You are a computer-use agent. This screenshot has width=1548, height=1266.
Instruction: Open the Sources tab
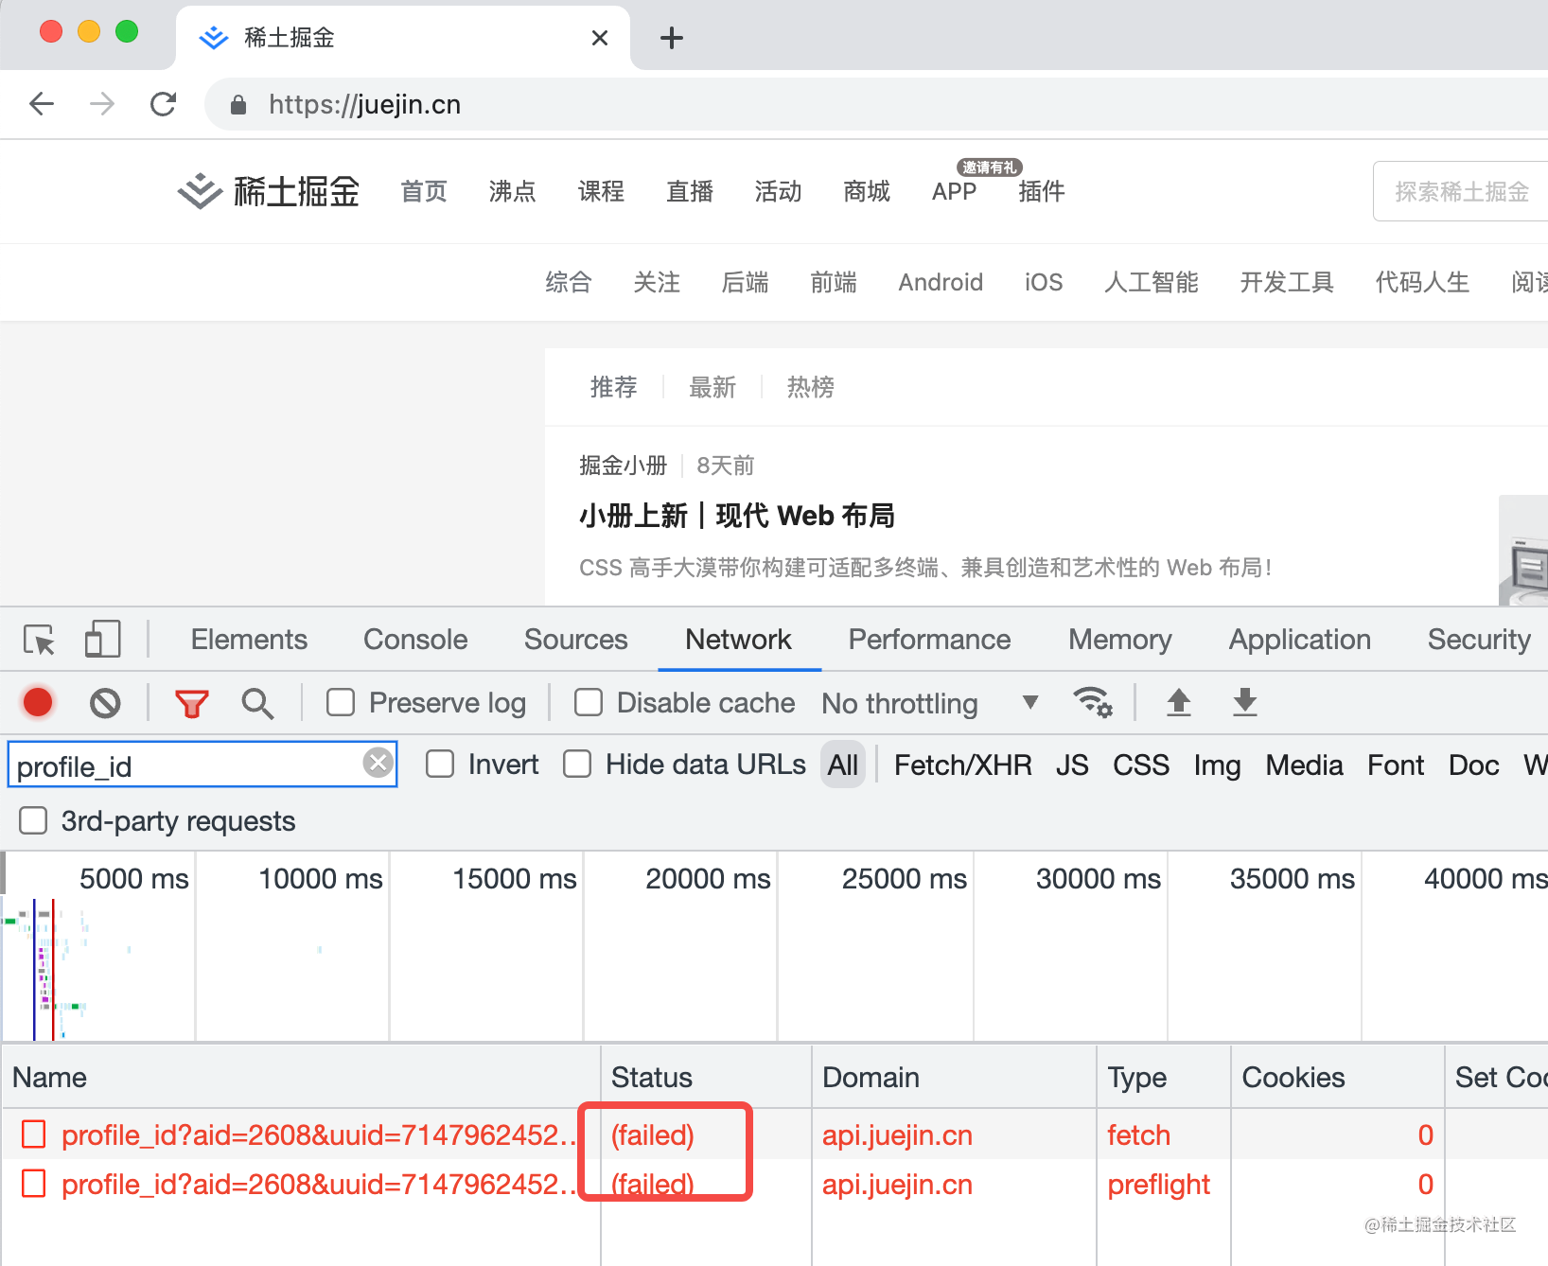pos(576,640)
